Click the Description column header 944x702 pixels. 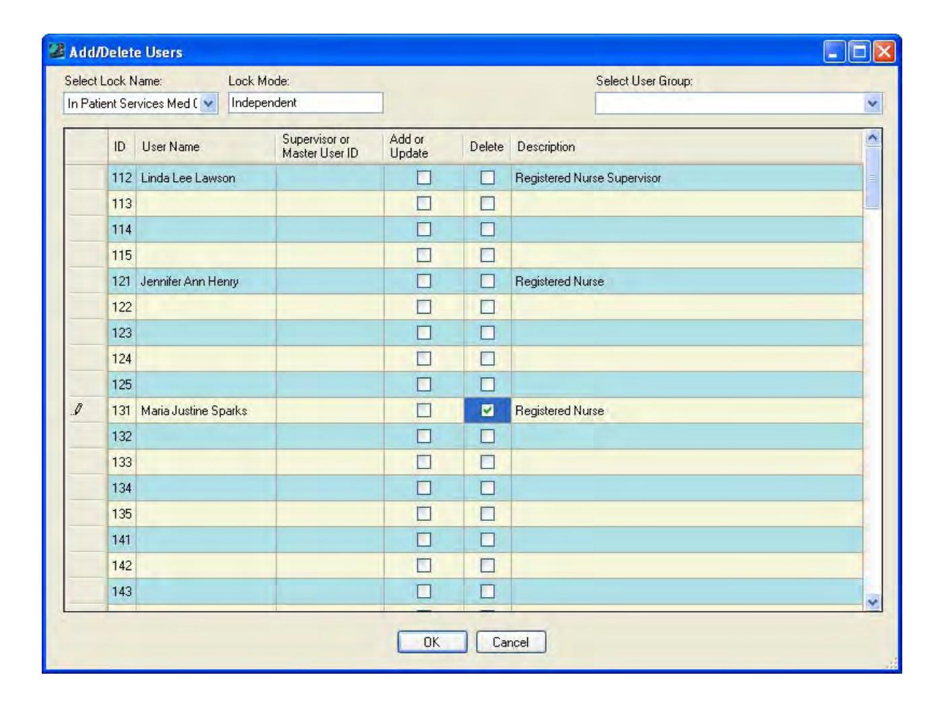[687, 147]
